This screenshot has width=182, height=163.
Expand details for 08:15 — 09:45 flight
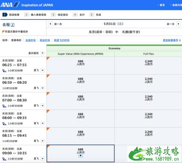point(43,141)
